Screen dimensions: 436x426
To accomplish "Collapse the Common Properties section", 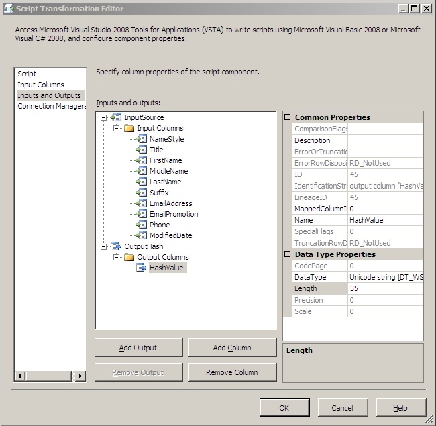I will tap(288, 117).
